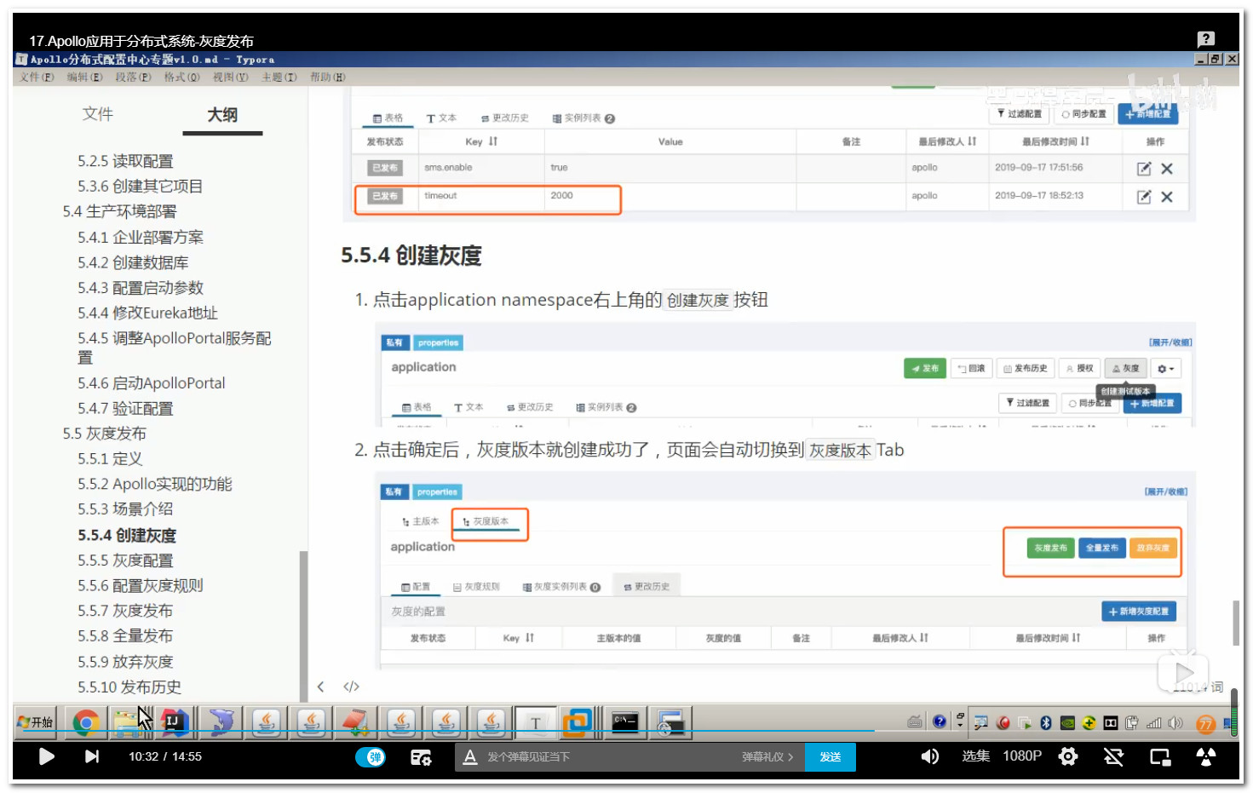Toggle source code mode '</>' icon
Viewport: 1253px width, 793px height.
351,687
